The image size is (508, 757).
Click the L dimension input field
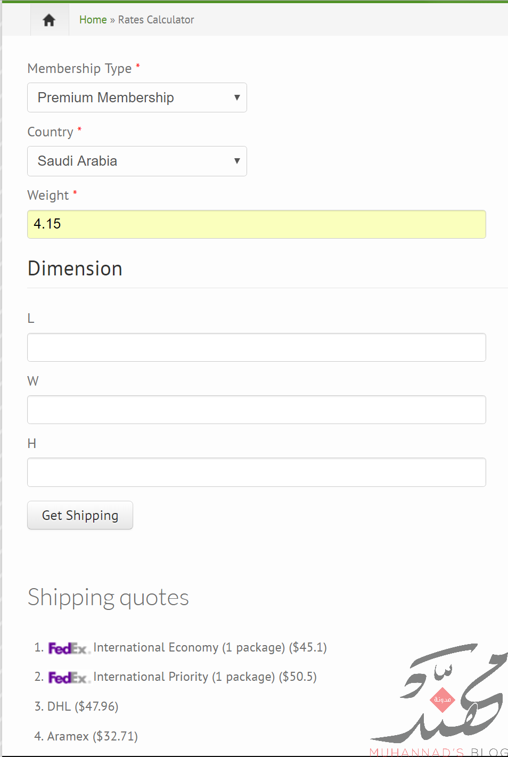257,347
